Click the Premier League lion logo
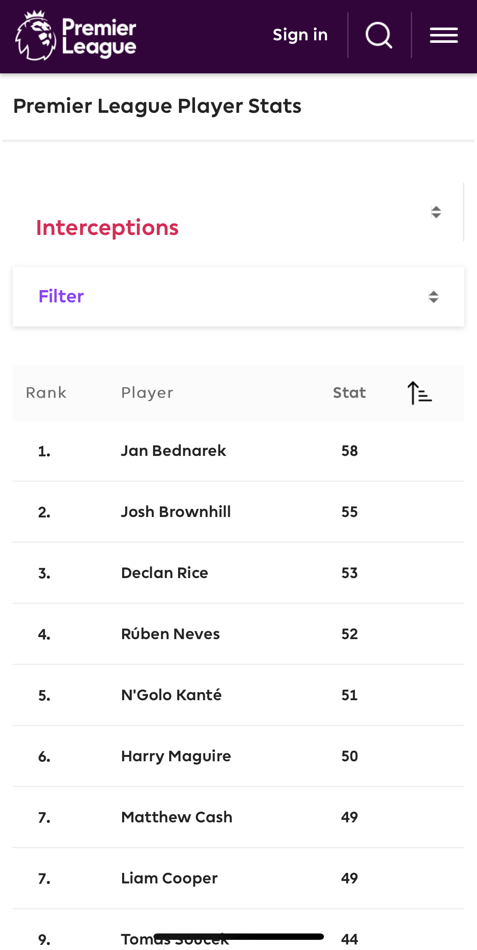This screenshot has height=950, width=477. [36, 36]
